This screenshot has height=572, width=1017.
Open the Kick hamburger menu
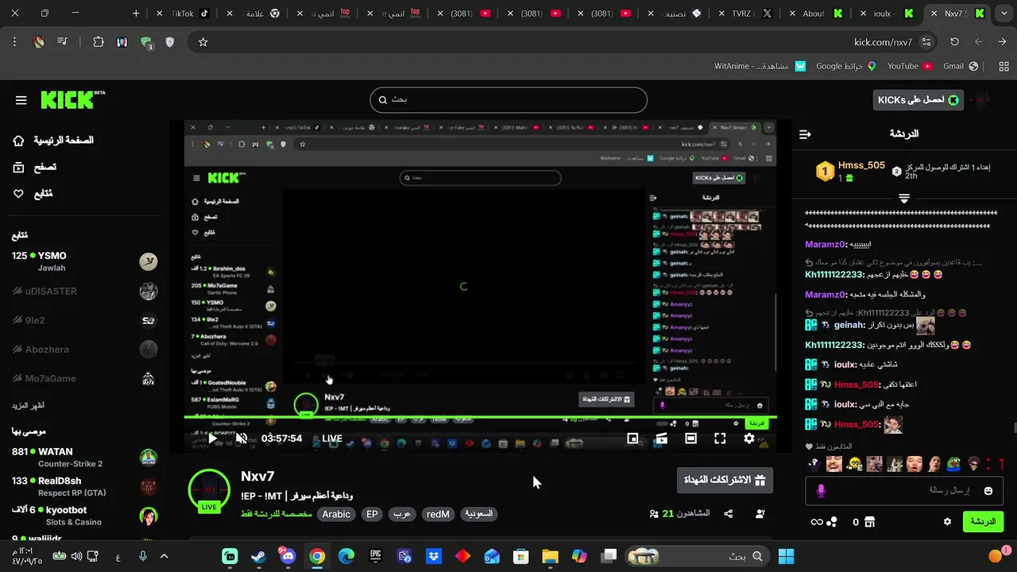point(21,100)
